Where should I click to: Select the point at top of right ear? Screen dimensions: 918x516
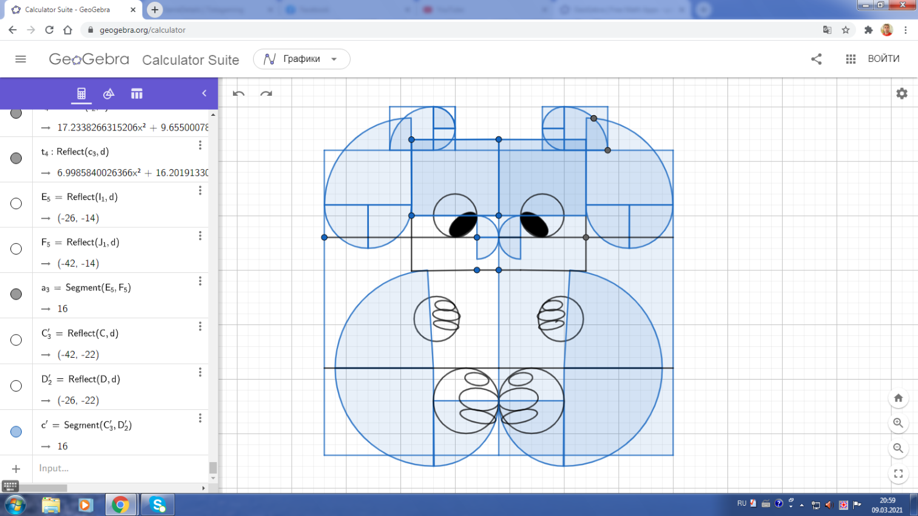tap(594, 118)
